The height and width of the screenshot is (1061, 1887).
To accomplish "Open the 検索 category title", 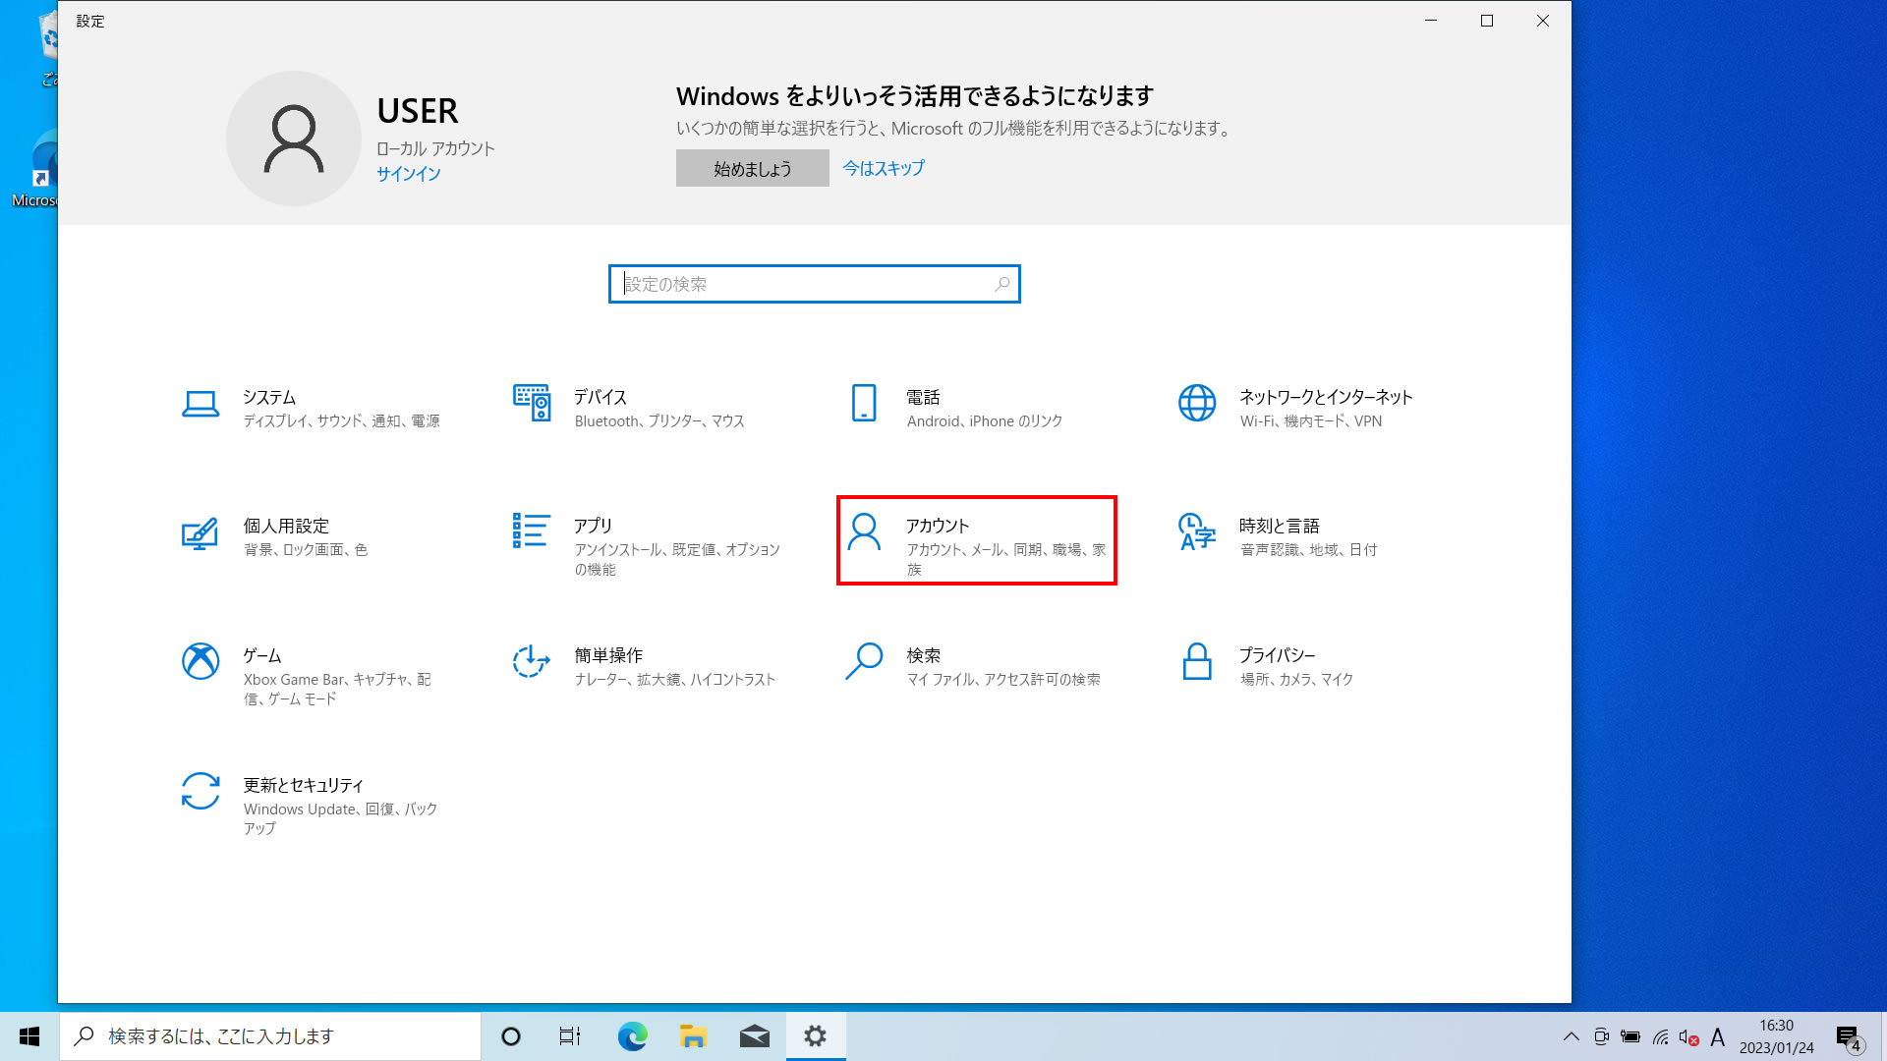I will (924, 655).
